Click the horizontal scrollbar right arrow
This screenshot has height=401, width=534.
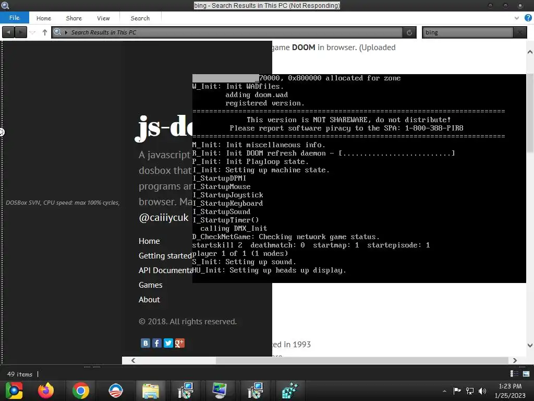(x=515, y=360)
